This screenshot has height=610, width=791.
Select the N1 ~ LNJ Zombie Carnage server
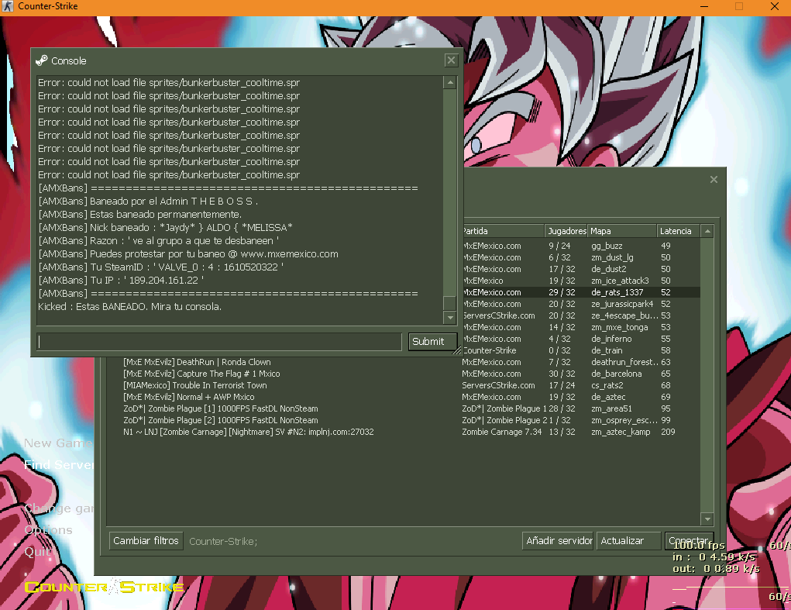(404, 432)
